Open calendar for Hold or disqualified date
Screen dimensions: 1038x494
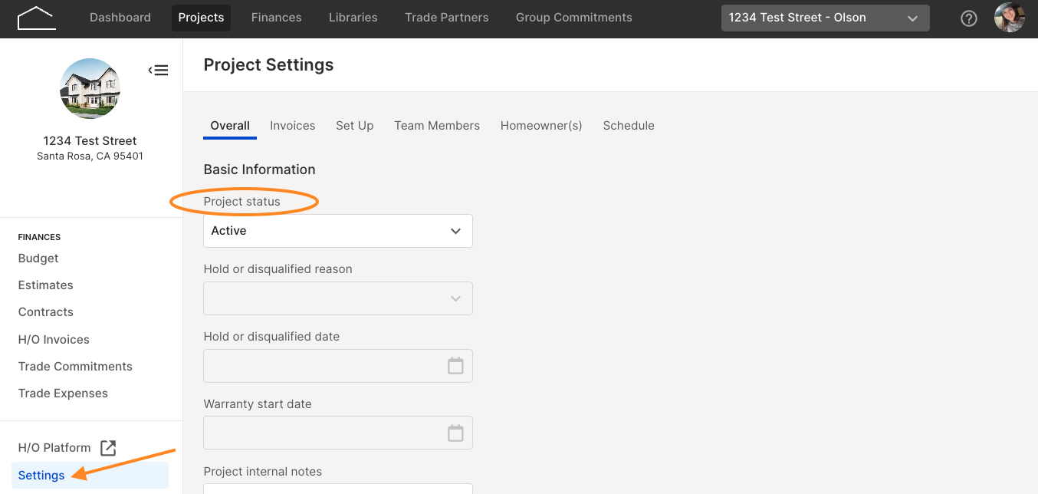coord(455,366)
